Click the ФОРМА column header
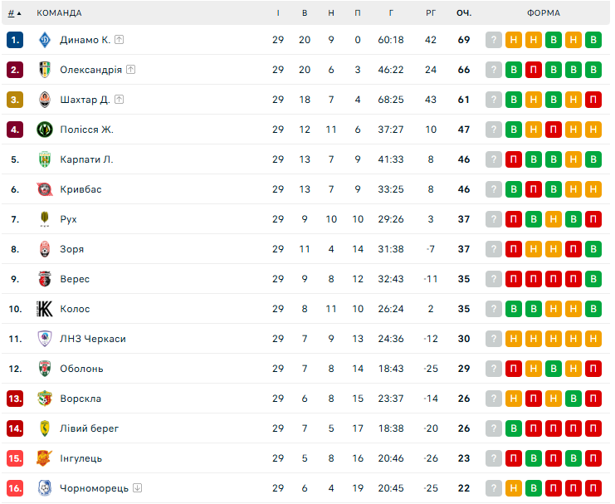 pos(544,13)
